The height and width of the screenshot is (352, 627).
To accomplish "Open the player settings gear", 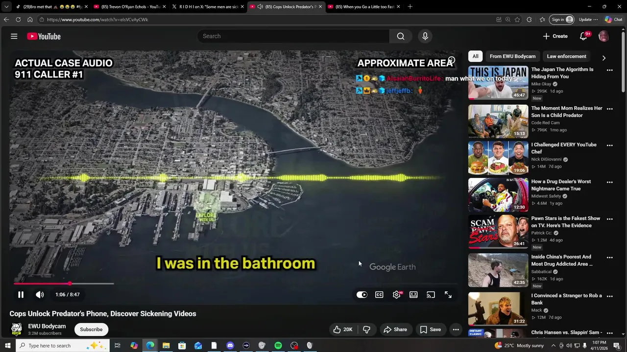I will click(x=397, y=295).
